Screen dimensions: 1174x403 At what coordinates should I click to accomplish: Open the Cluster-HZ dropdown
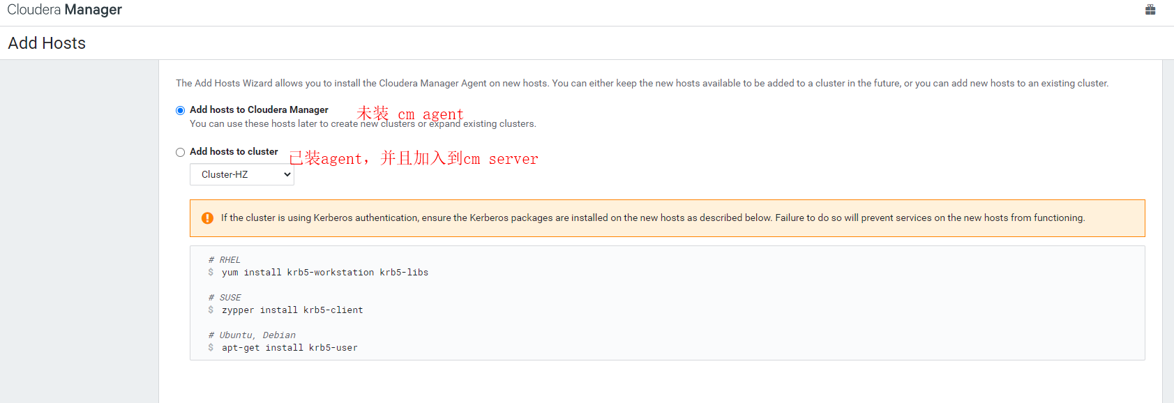(242, 174)
